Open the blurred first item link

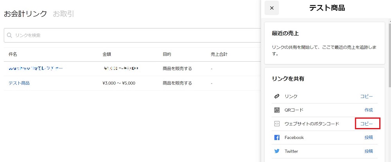tap(35, 68)
